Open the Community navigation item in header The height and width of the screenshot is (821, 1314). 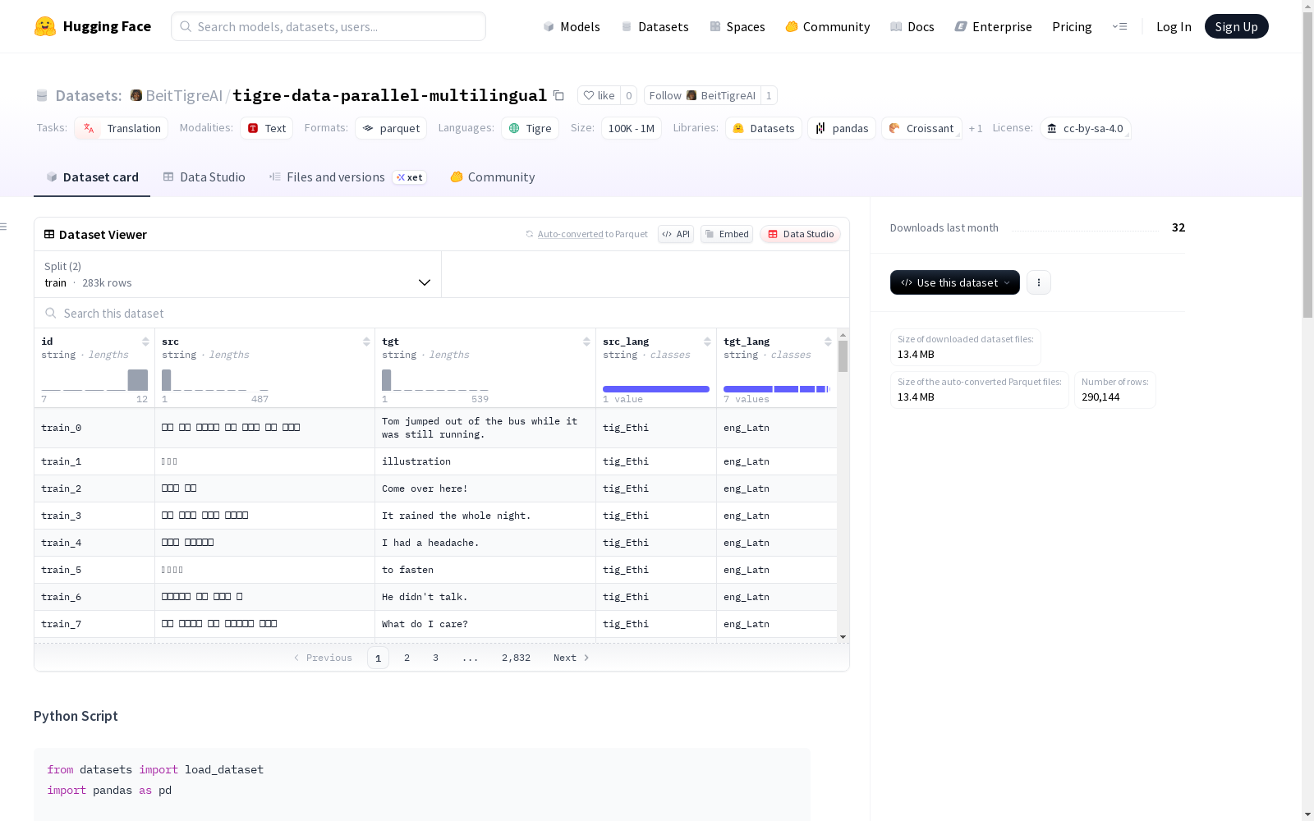point(828,26)
